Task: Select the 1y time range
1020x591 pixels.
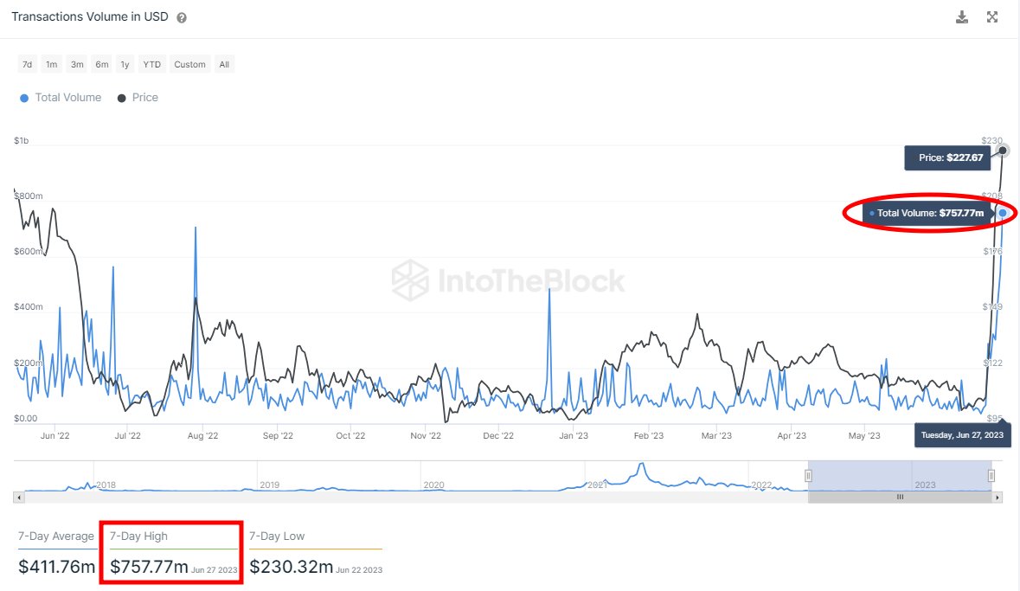Action: pos(124,63)
